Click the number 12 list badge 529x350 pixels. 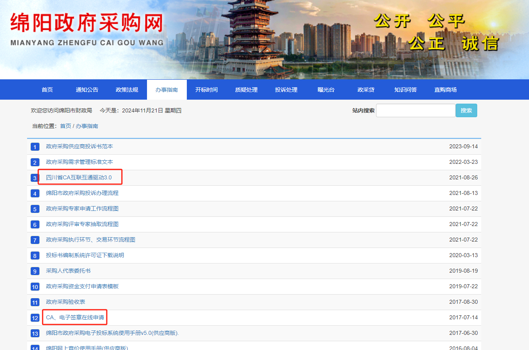35,318
